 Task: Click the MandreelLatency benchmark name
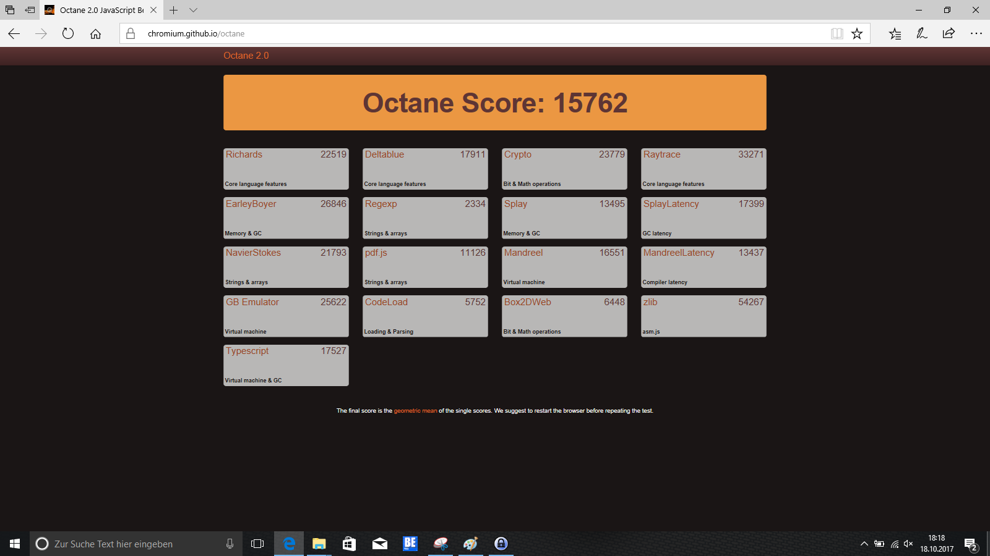[679, 253]
